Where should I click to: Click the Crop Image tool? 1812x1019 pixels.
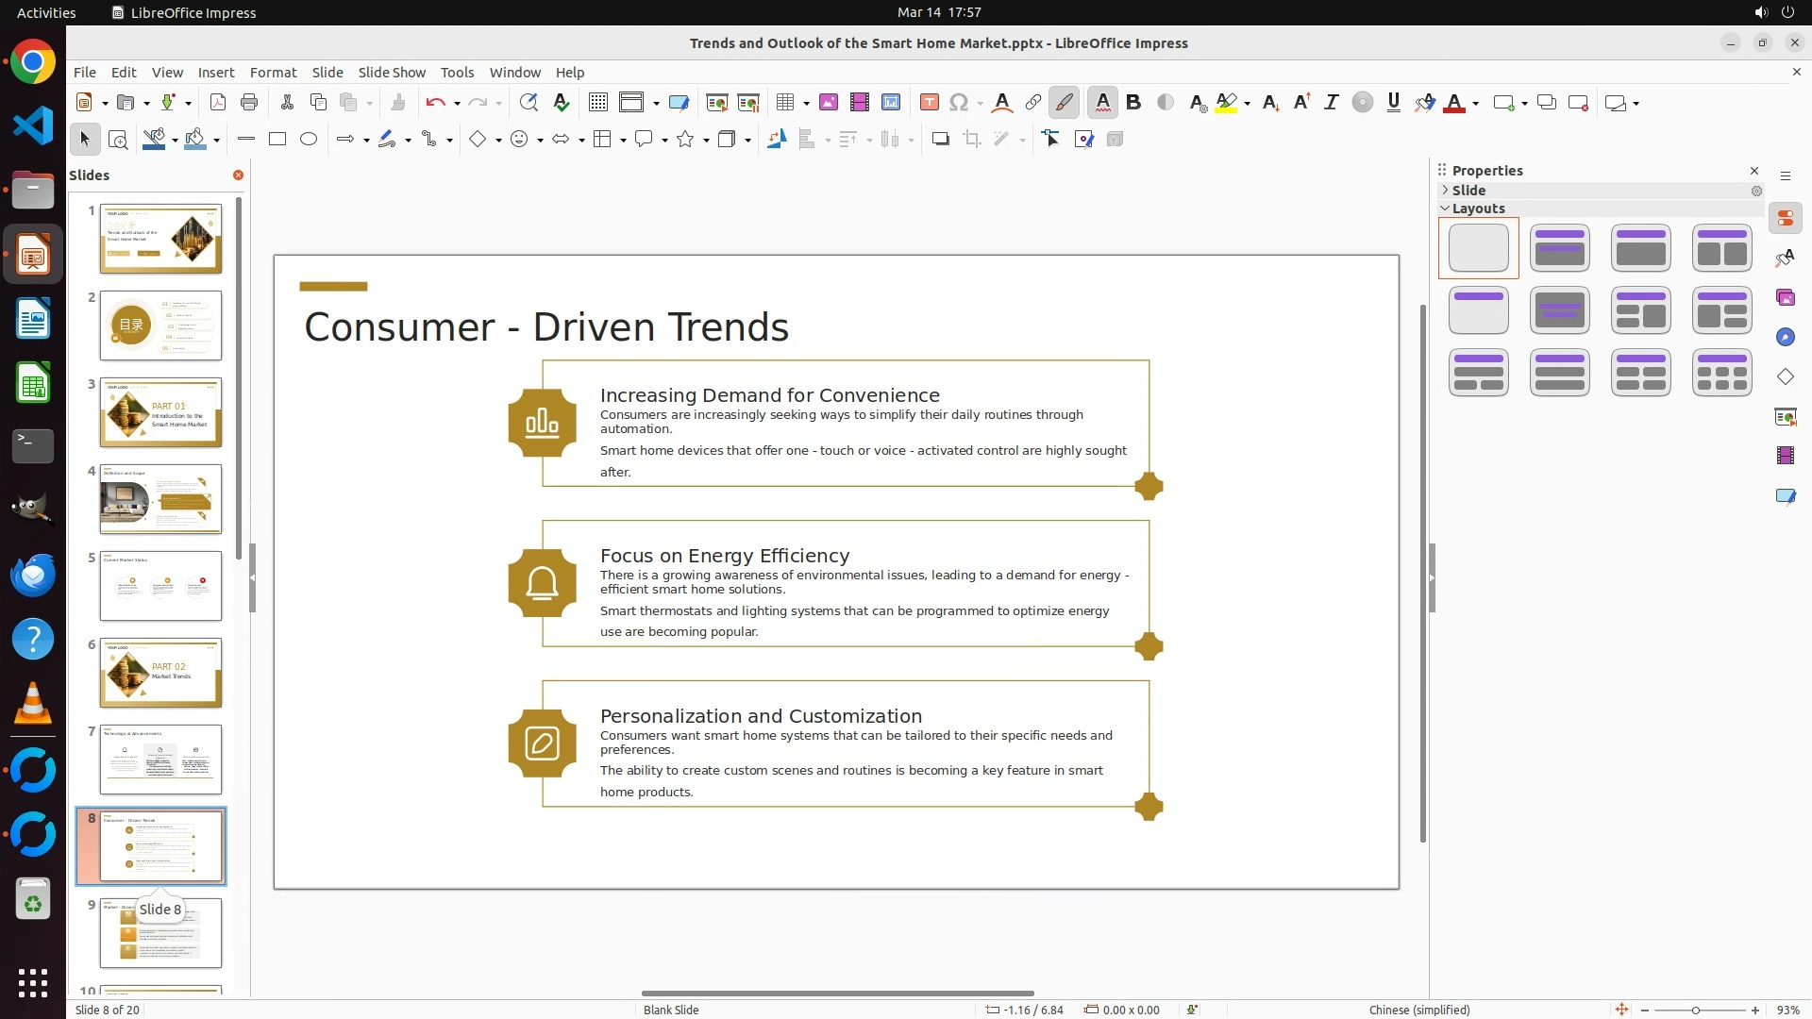[971, 140]
